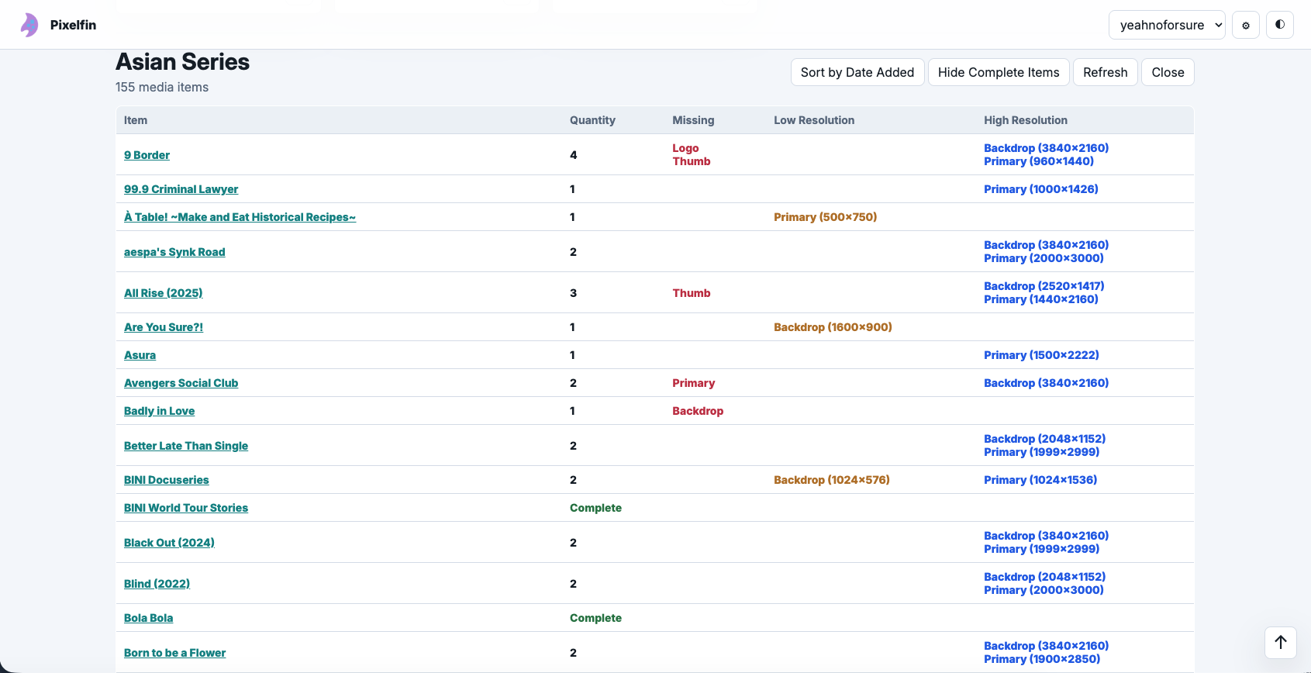Screen dimensions: 1311x673
Task: Click Primary (1900×2850) for Born to be a Flower
Action: point(1042,659)
